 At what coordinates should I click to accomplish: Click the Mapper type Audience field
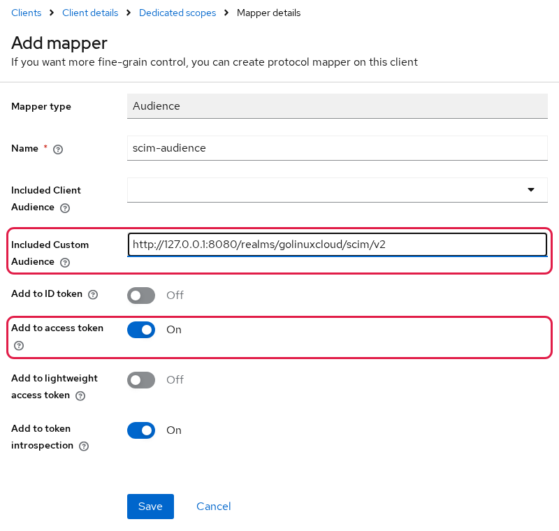[x=337, y=106]
